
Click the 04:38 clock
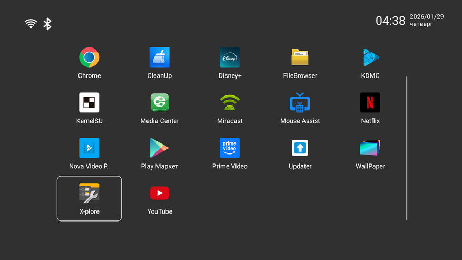point(390,21)
